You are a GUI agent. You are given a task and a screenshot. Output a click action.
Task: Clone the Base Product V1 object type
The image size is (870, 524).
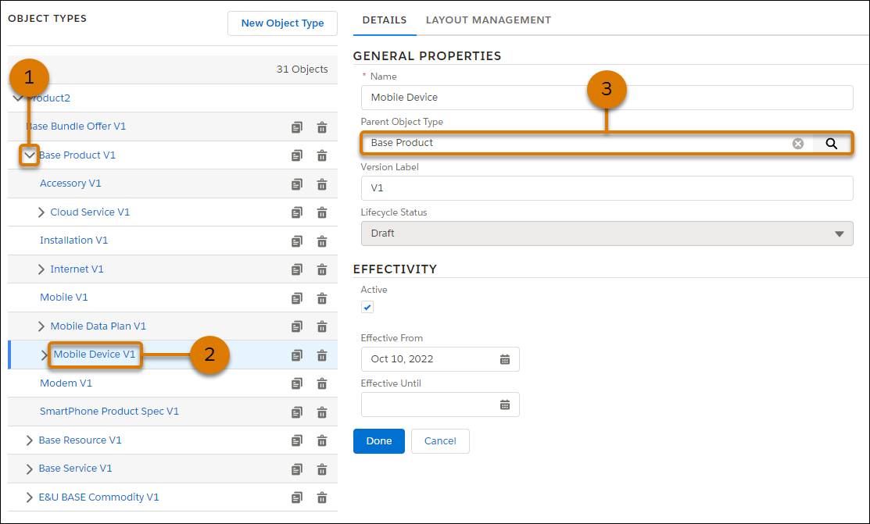click(x=297, y=156)
